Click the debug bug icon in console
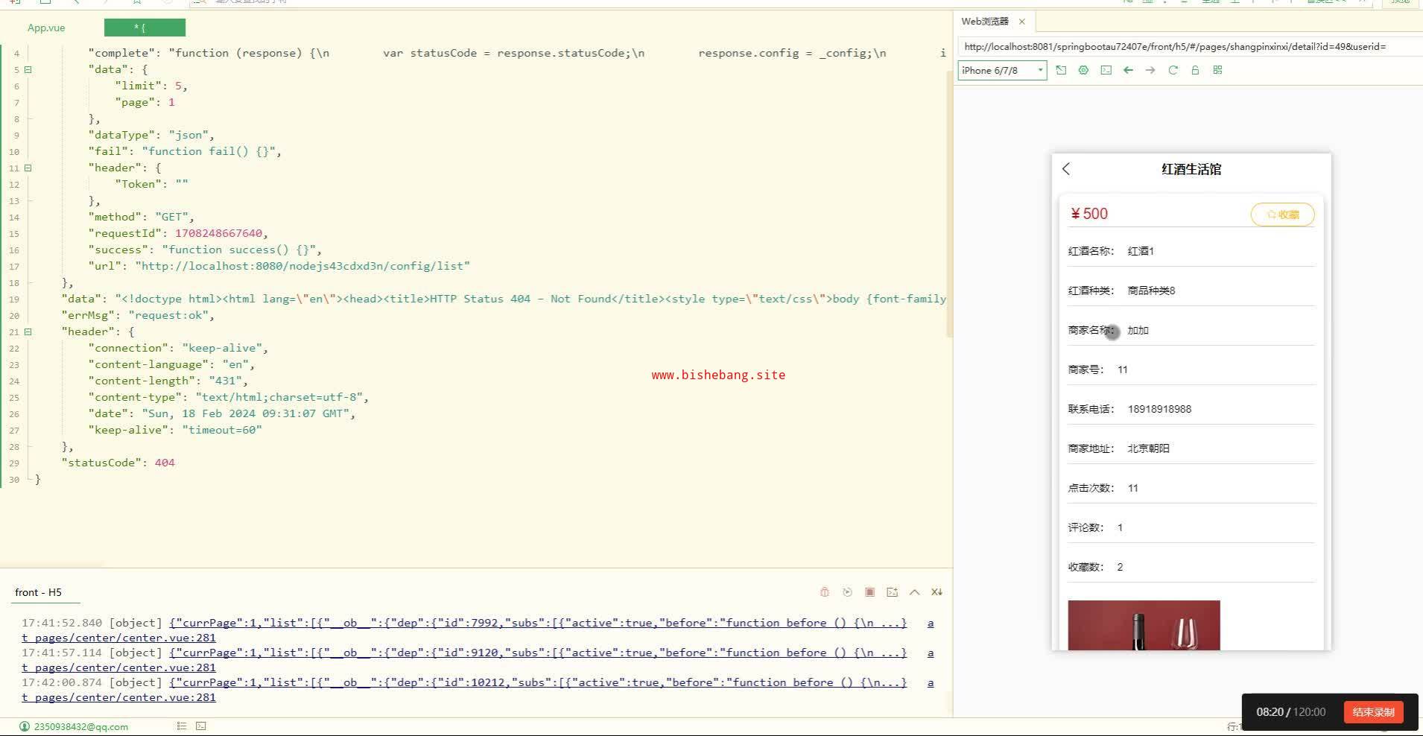 (825, 592)
